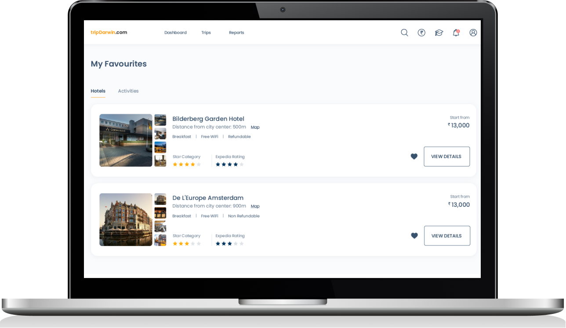Select second small thumbnail of Bilderberg hotel
Viewport: 566px width, 328px height.
160,133
